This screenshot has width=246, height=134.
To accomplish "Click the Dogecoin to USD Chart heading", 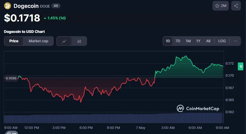I will [x=24, y=32].
